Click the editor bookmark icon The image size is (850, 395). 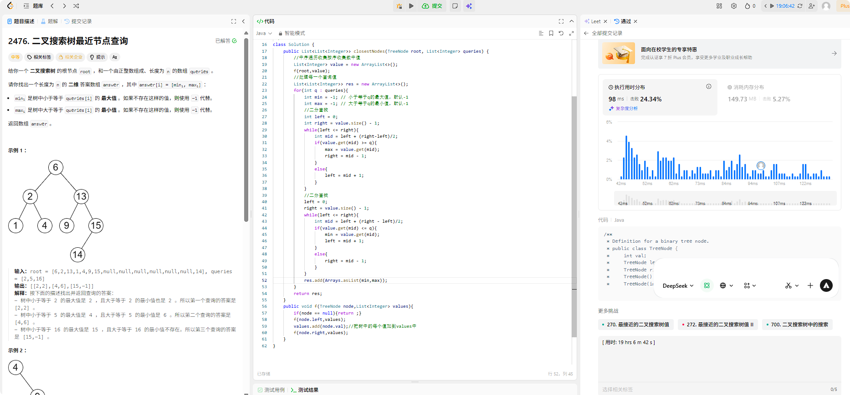[551, 33]
